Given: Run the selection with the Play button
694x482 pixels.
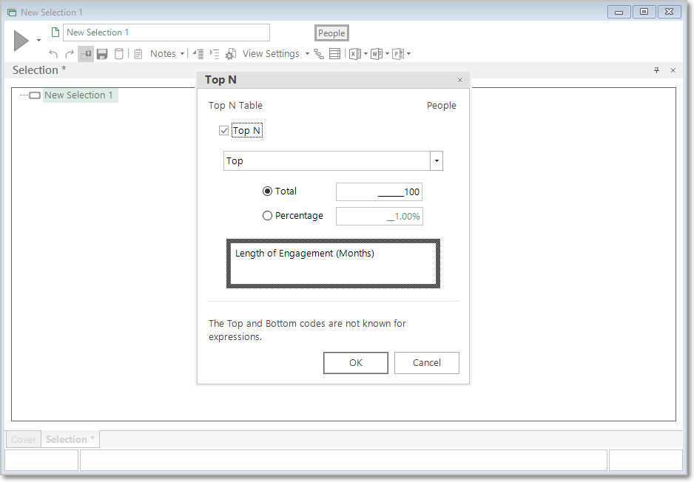Looking at the screenshot, I should (x=21, y=41).
